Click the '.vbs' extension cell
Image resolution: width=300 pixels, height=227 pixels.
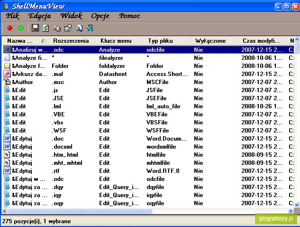coord(57,122)
